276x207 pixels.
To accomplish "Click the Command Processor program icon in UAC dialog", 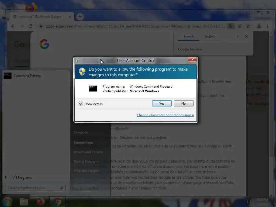I will click(93, 88).
